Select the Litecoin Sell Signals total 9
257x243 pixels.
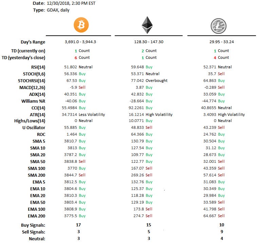coord(222,232)
